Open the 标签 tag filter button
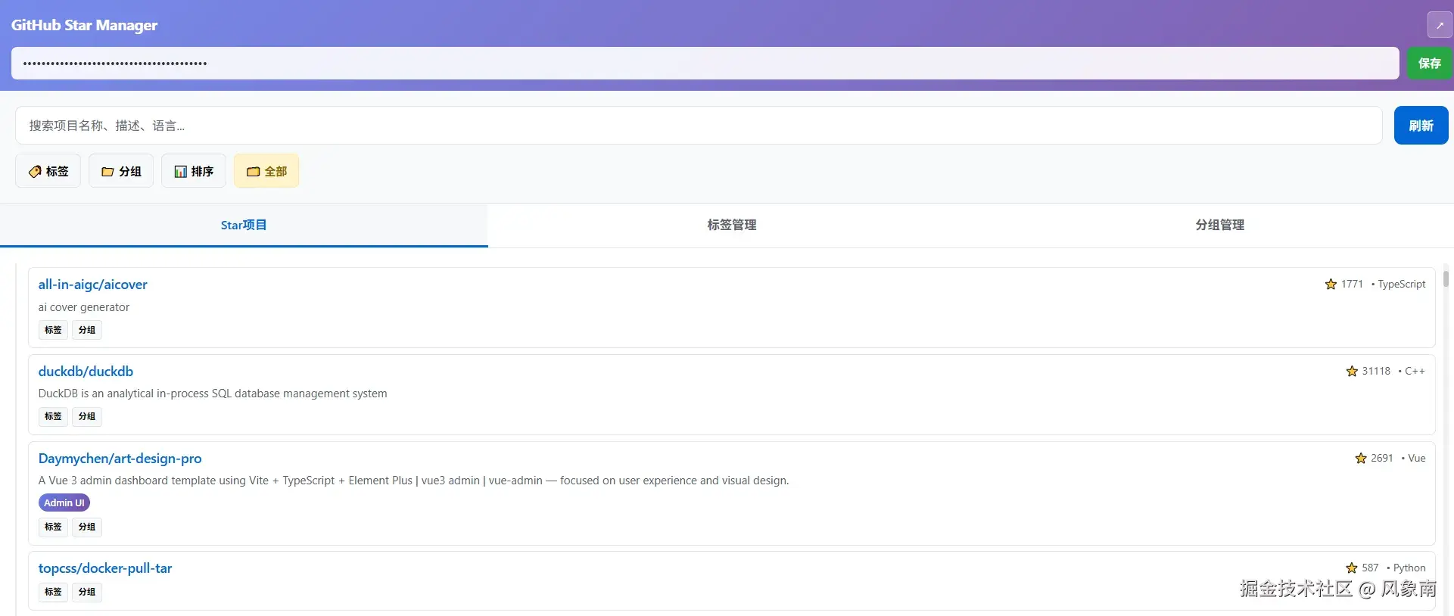This screenshot has height=616, width=1454. click(x=48, y=171)
